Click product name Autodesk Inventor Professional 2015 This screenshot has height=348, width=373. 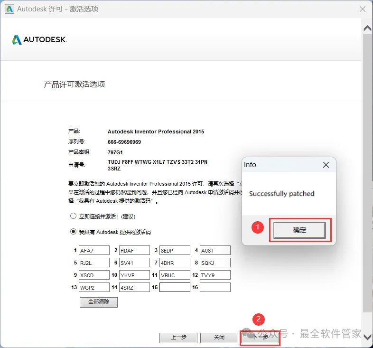point(156,132)
